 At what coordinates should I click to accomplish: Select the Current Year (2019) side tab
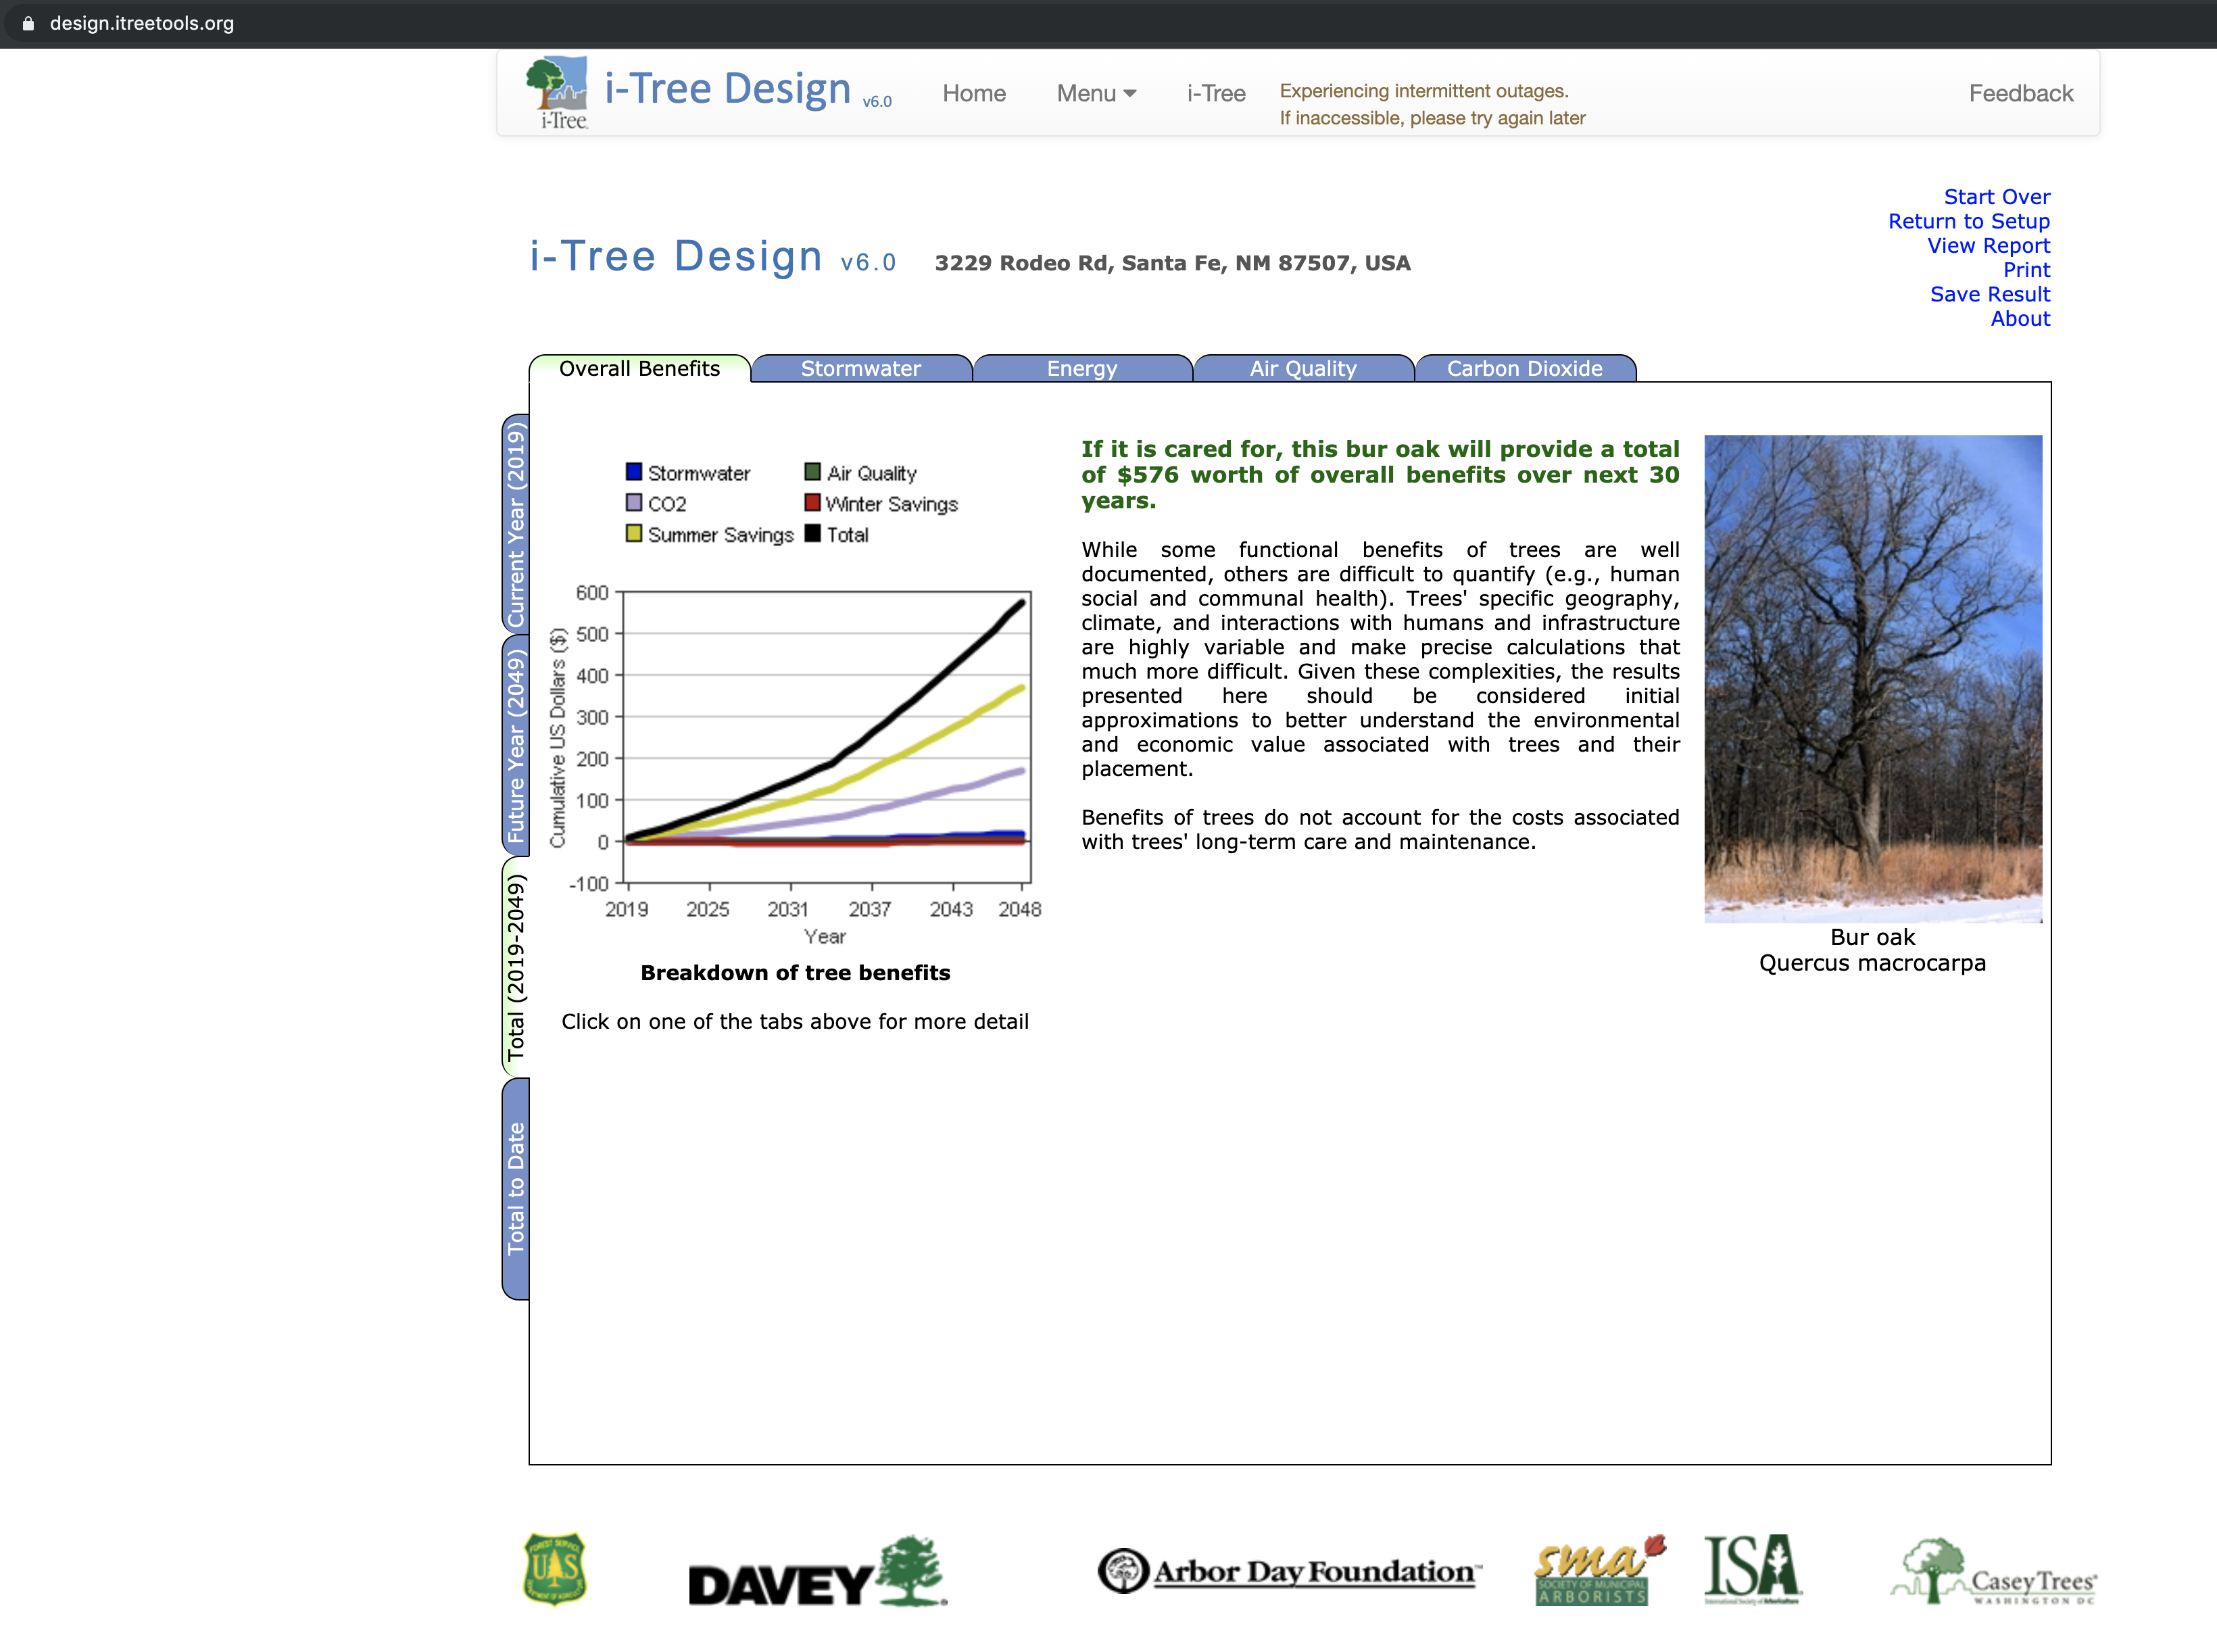pyautogui.click(x=516, y=523)
